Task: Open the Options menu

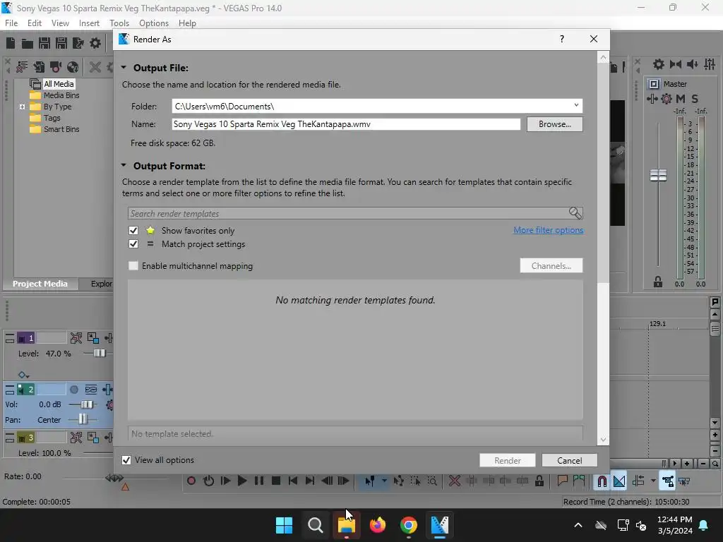Action: click(x=153, y=23)
